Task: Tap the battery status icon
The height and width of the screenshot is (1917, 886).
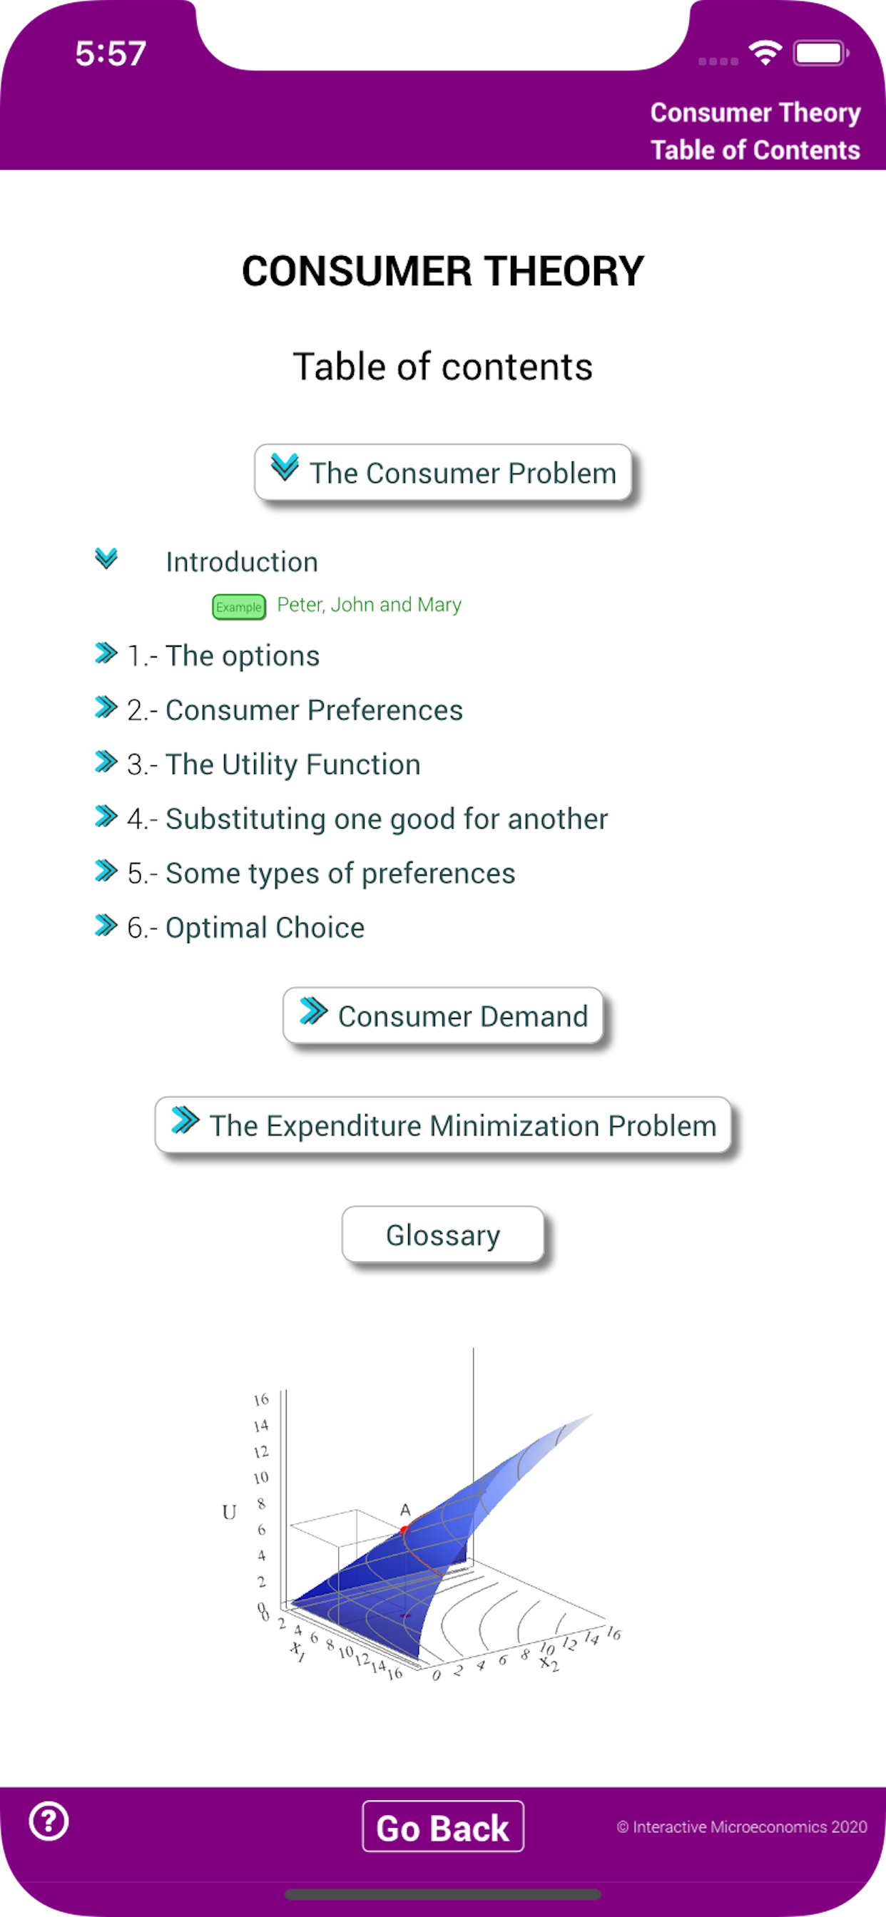Action: 820,53
